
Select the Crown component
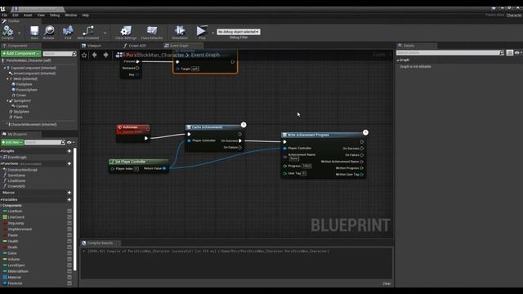[x=21, y=96]
